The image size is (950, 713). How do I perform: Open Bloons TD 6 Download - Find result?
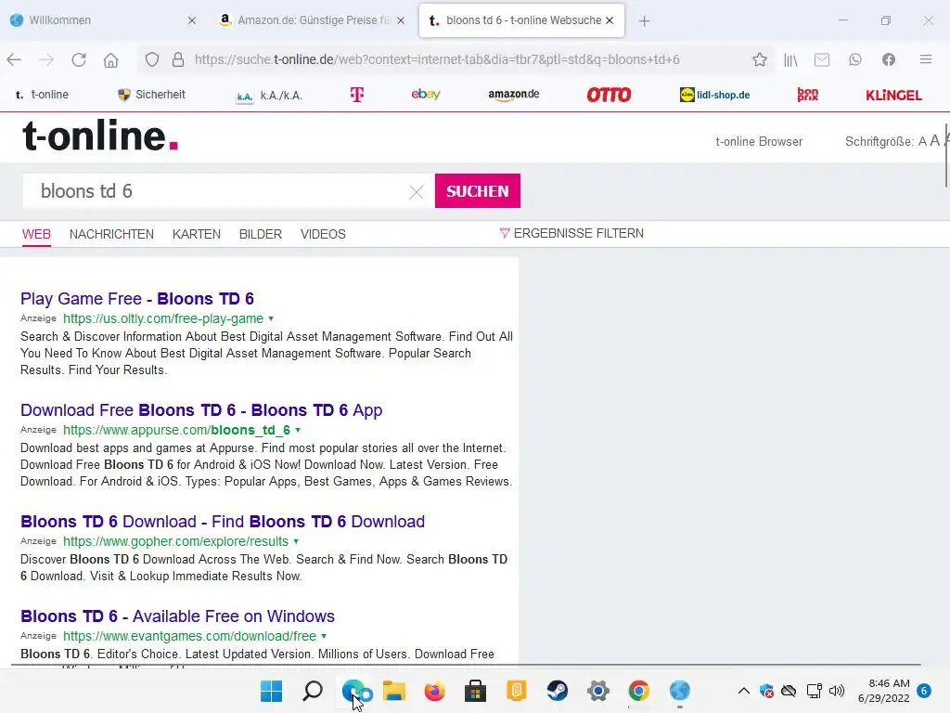tap(223, 522)
